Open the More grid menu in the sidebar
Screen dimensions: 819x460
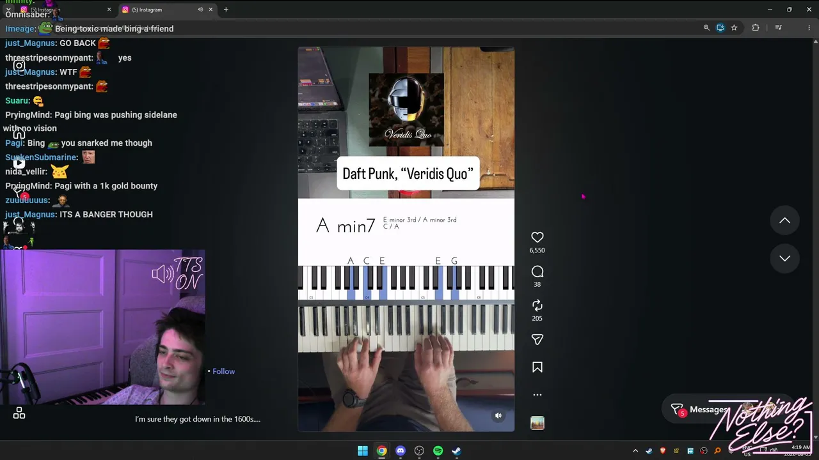(19, 413)
